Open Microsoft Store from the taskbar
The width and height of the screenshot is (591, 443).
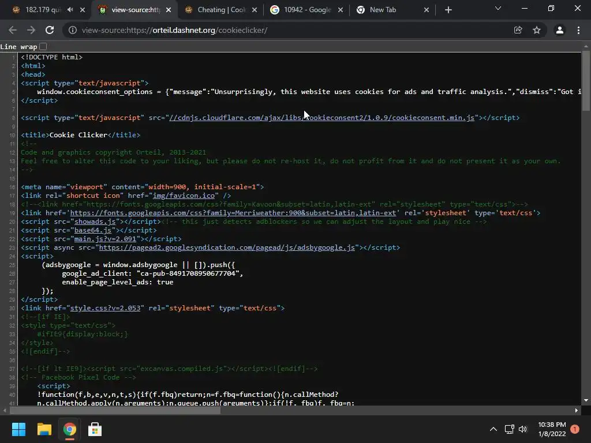[x=95, y=429]
